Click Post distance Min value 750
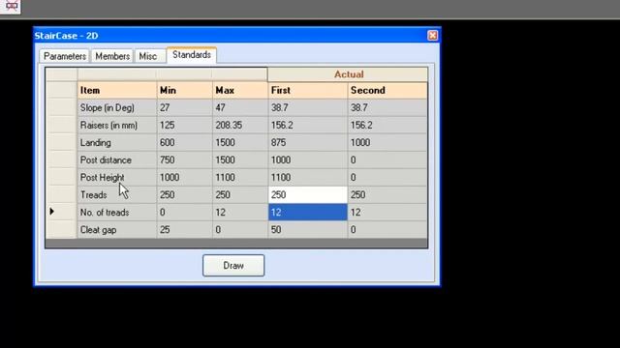Image resolution: width=620 pixels, height=348 pixels. (x=185, y=159)
